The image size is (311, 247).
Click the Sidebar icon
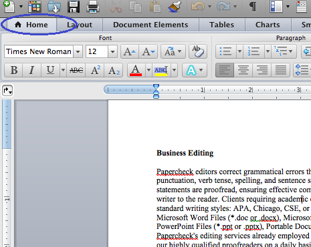276,6
